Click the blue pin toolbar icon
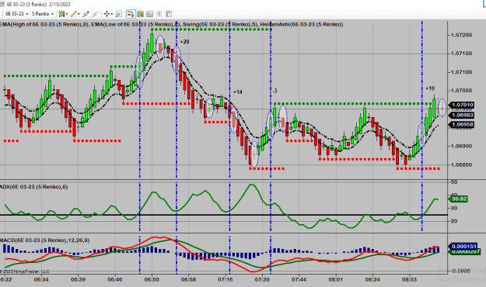The image size is (486, 287). click(x=86, y=14)
